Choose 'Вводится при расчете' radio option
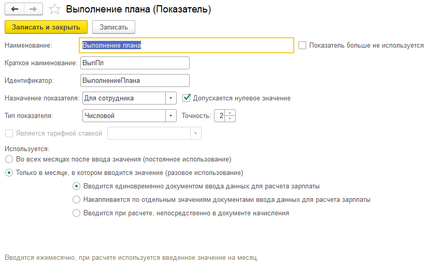The height and width of the screenshot is (265, 442). click(x=77, y=213)
